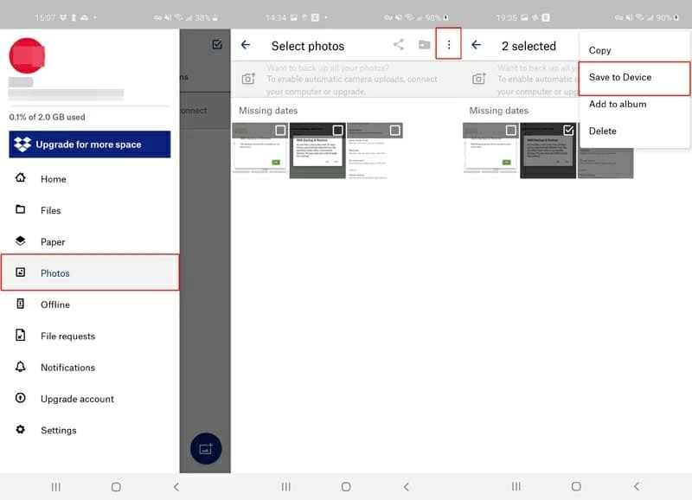Open the three-dot overflow menu
This screenshot has height=500, width=692.
448,45
